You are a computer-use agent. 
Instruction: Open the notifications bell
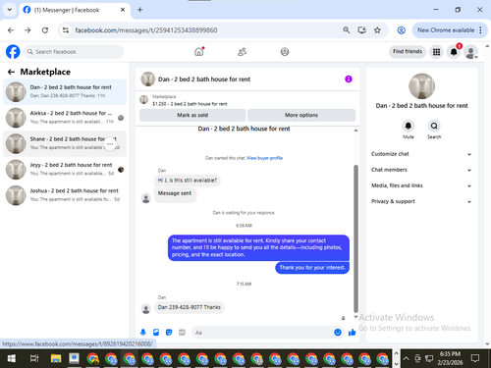[x=454, y=52]
